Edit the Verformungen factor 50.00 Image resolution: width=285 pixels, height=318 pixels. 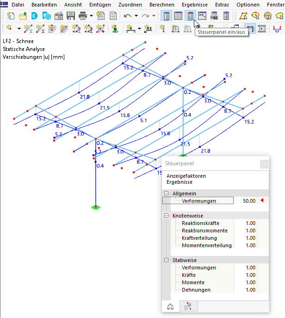coord(246,201)
